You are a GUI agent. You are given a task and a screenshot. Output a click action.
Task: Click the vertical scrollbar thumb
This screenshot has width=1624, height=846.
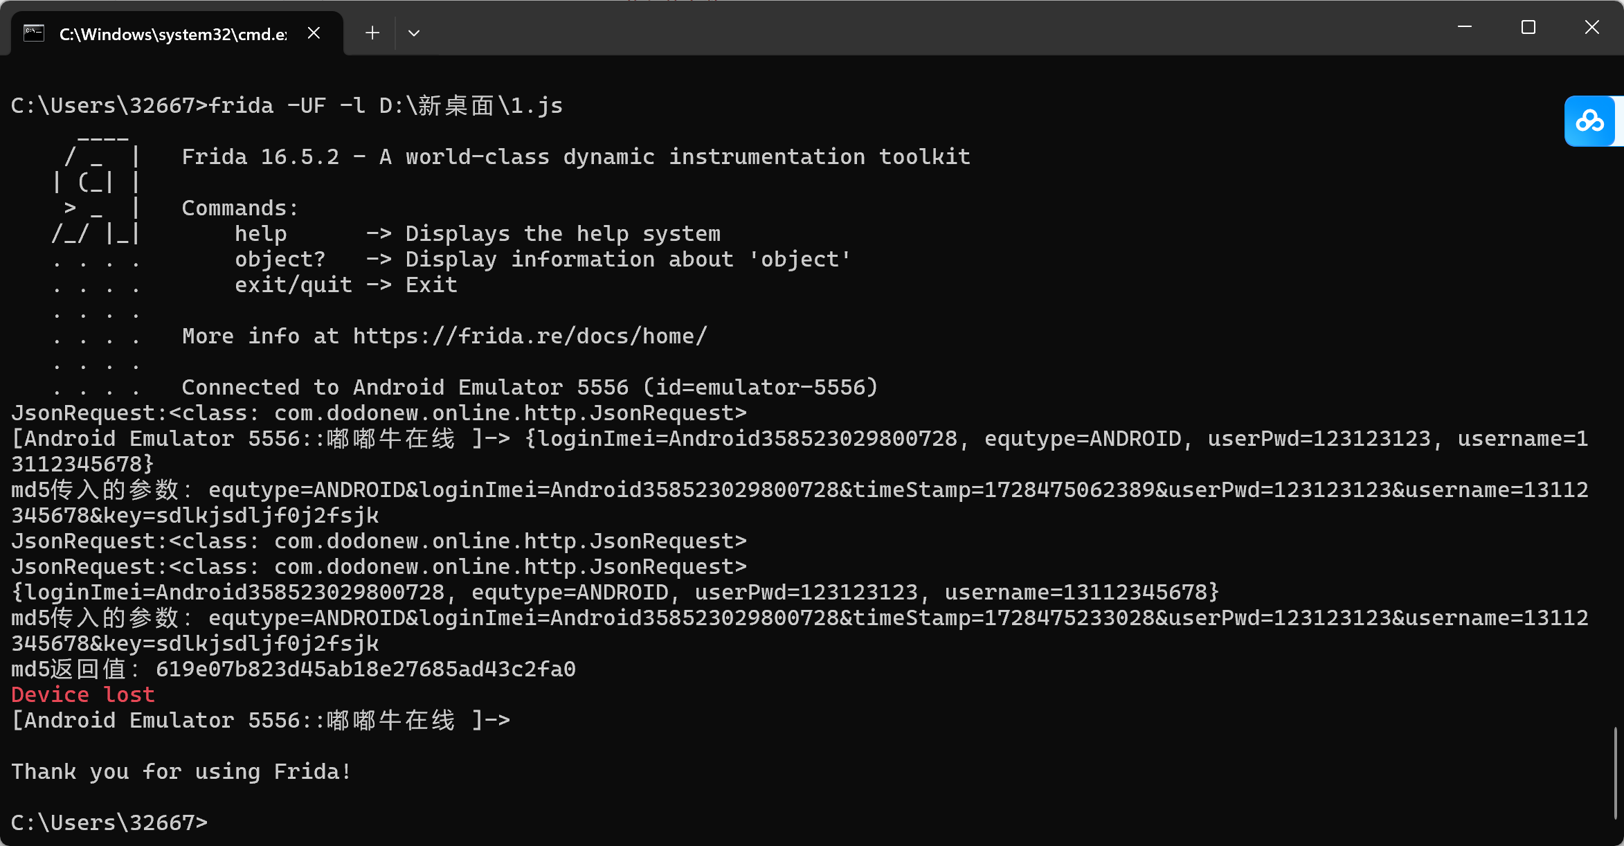[1616, 773]
